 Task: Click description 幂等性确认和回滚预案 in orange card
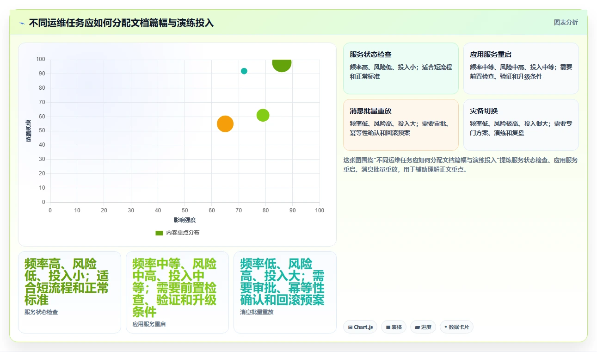[x=380, y=133]
